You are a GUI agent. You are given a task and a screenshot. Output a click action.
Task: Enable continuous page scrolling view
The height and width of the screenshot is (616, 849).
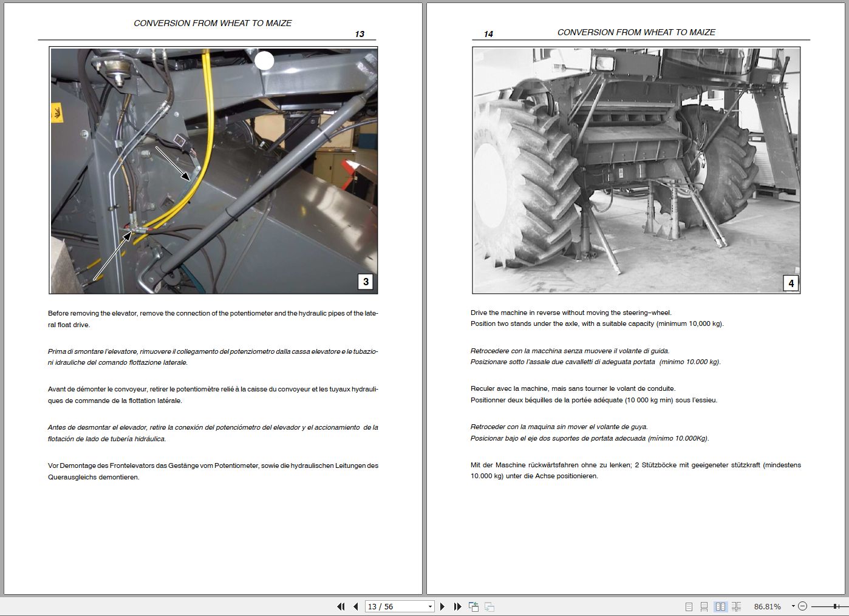tap(704, 606)
